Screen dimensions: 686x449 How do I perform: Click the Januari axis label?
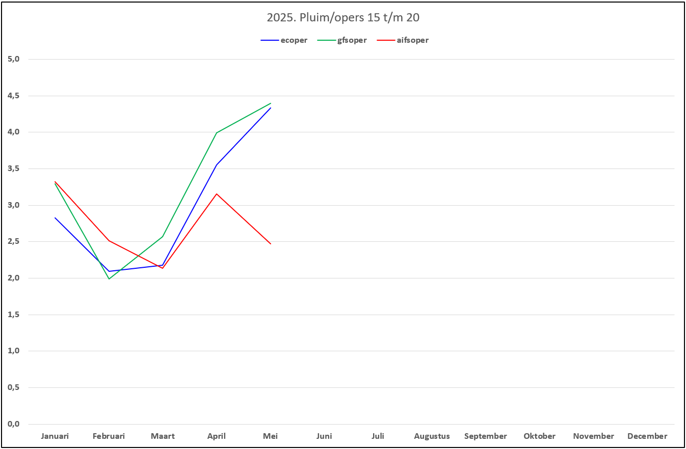[x=55, y=436]
